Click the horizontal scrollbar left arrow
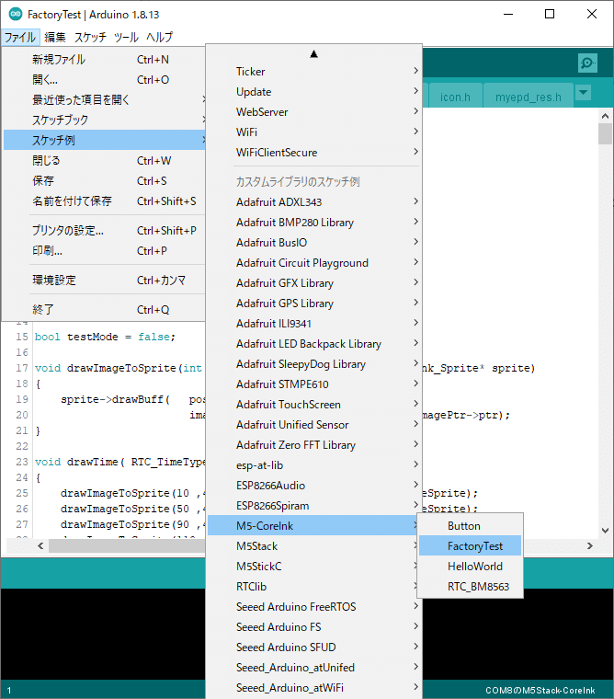This screenshot has height=699, width=614. [x=40, y=545]
